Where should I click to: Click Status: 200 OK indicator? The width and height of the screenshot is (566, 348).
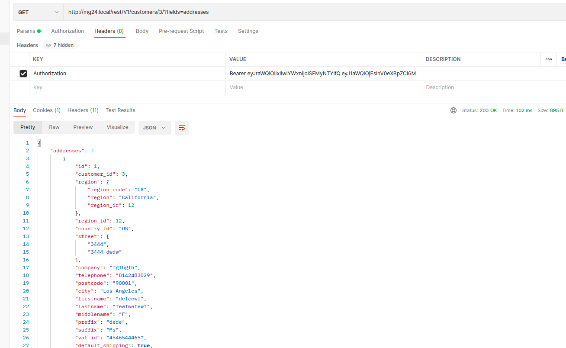pos(479,110)
